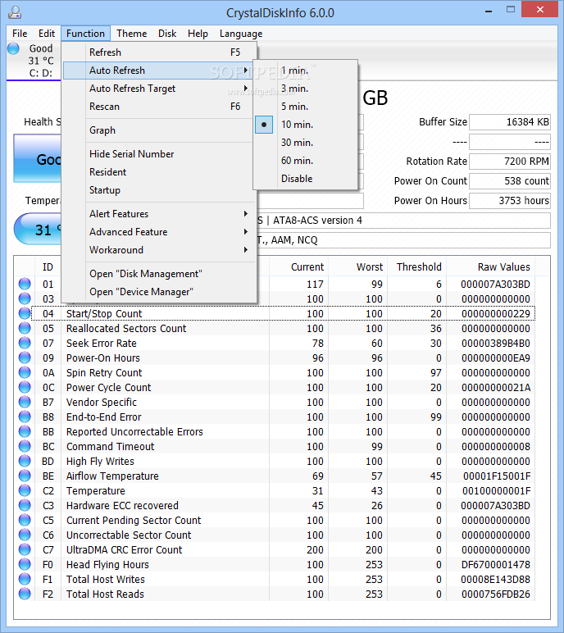This screenshot has width=564, height=633.
Task: Click the Power On Hours field
Action: point(510,201)
